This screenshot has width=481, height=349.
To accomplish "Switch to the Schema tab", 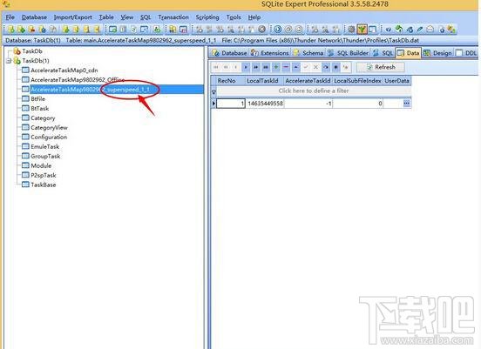I will click(x=308, y=53).
